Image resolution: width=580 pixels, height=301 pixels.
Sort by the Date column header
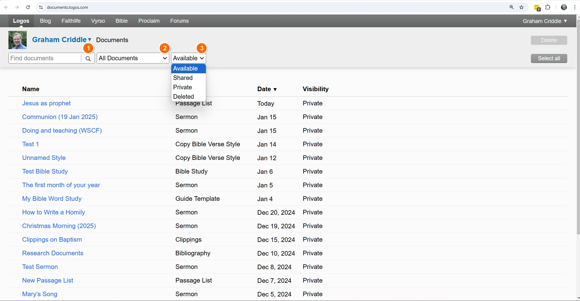[x=267, y=89]
